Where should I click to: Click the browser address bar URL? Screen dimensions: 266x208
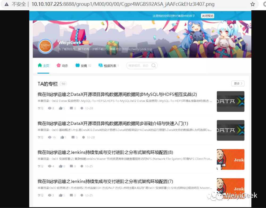click(x=123, y=4)
